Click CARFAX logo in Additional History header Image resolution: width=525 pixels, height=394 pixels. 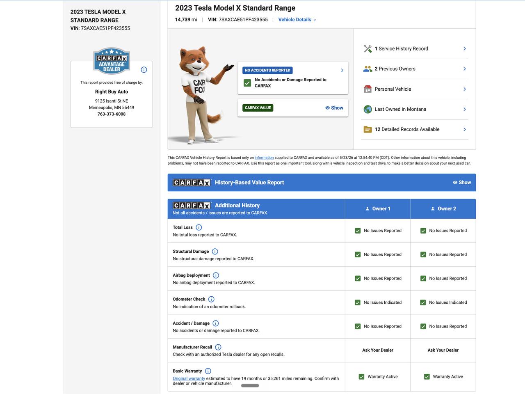click(192, 205)
